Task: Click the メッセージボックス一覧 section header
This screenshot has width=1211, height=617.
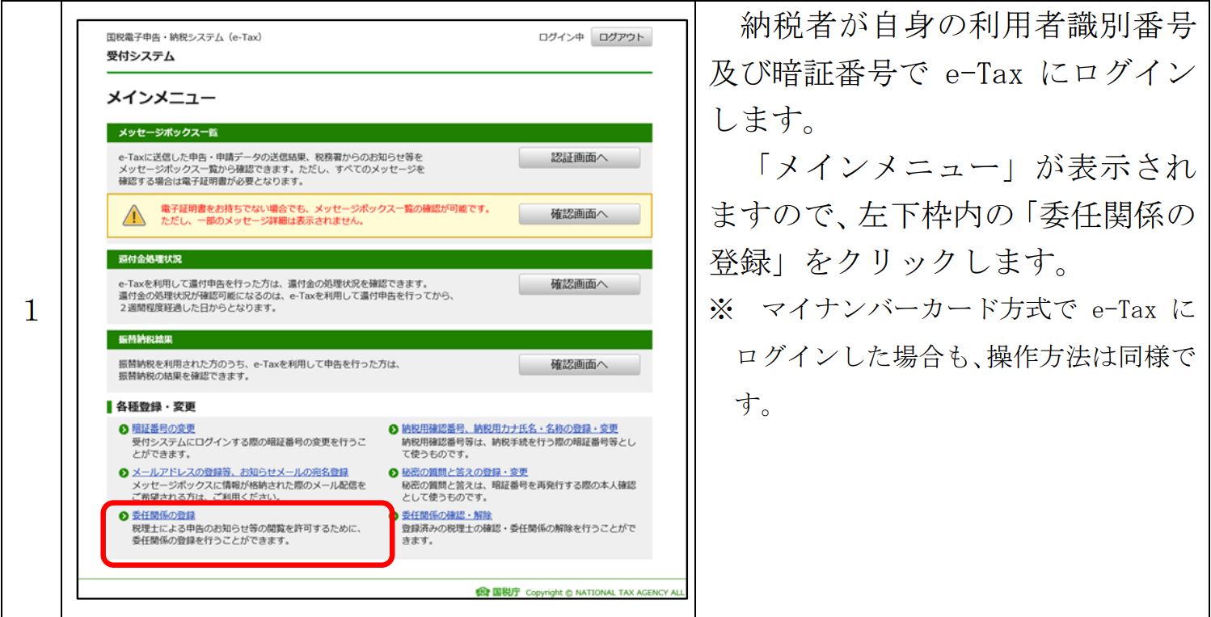Action: [x=379, y=133]
